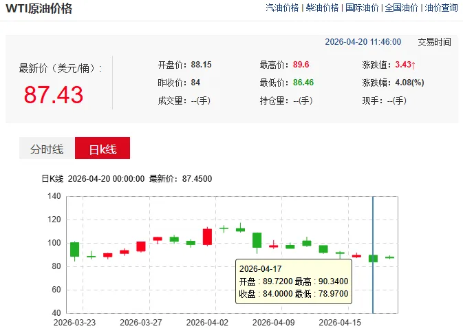Click the last candle on the chart

click(x=390, y=257)
